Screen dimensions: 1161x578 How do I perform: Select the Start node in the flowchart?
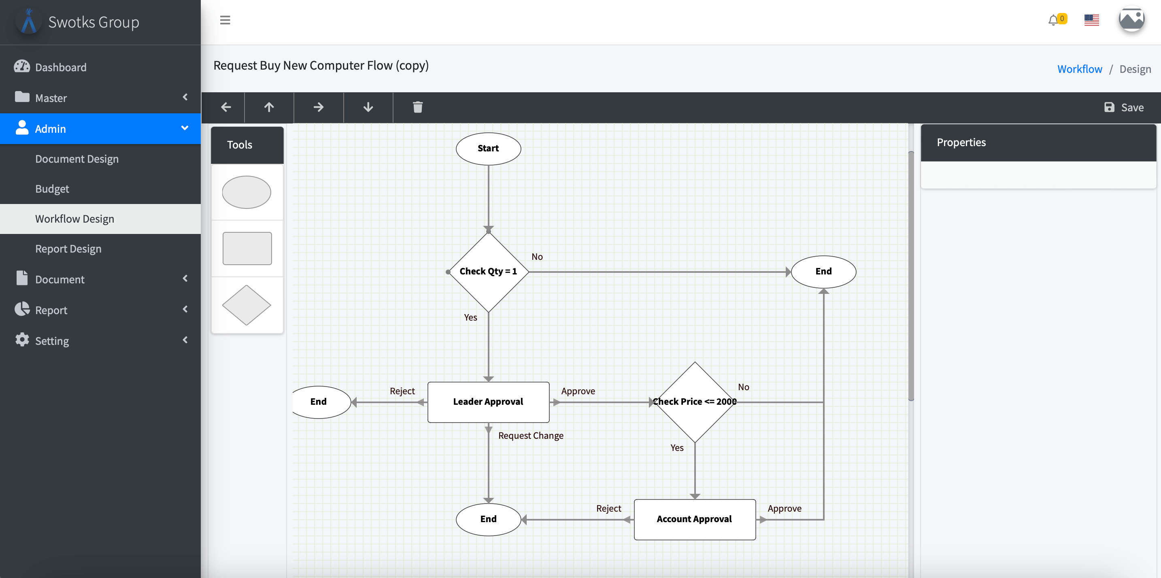click(x=488, y=148)
